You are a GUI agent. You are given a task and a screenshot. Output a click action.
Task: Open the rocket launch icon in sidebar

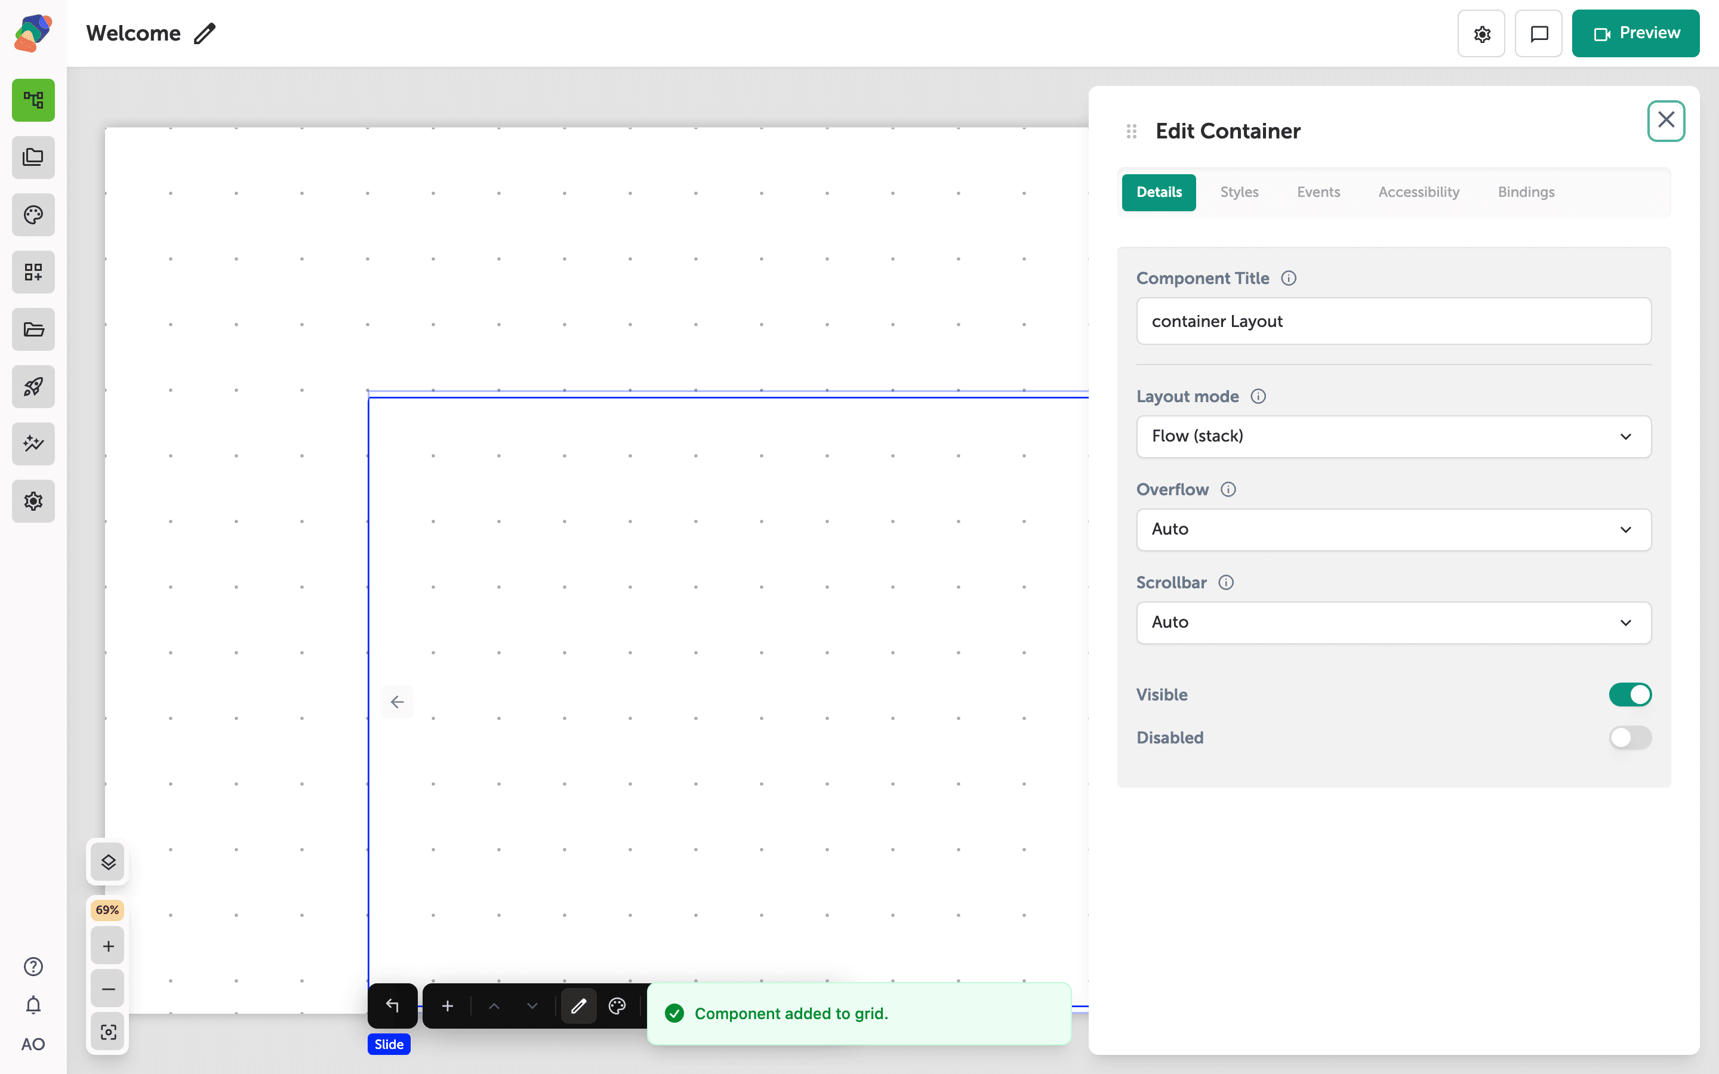tap(33, 387)
